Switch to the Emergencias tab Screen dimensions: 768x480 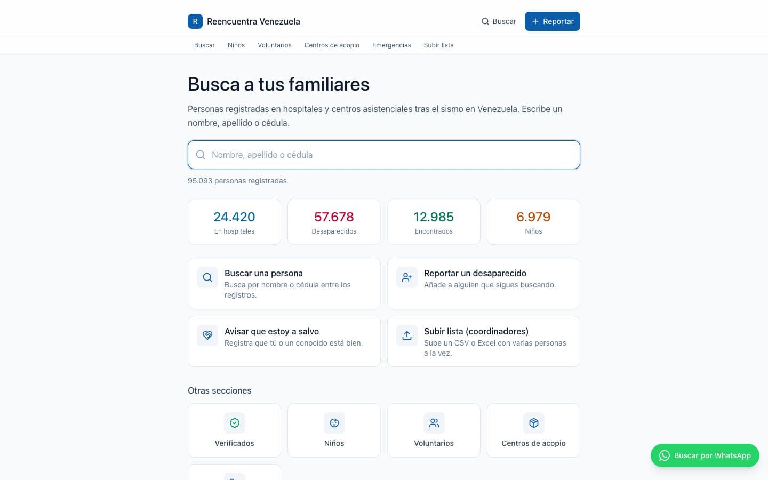click(391, 45)
